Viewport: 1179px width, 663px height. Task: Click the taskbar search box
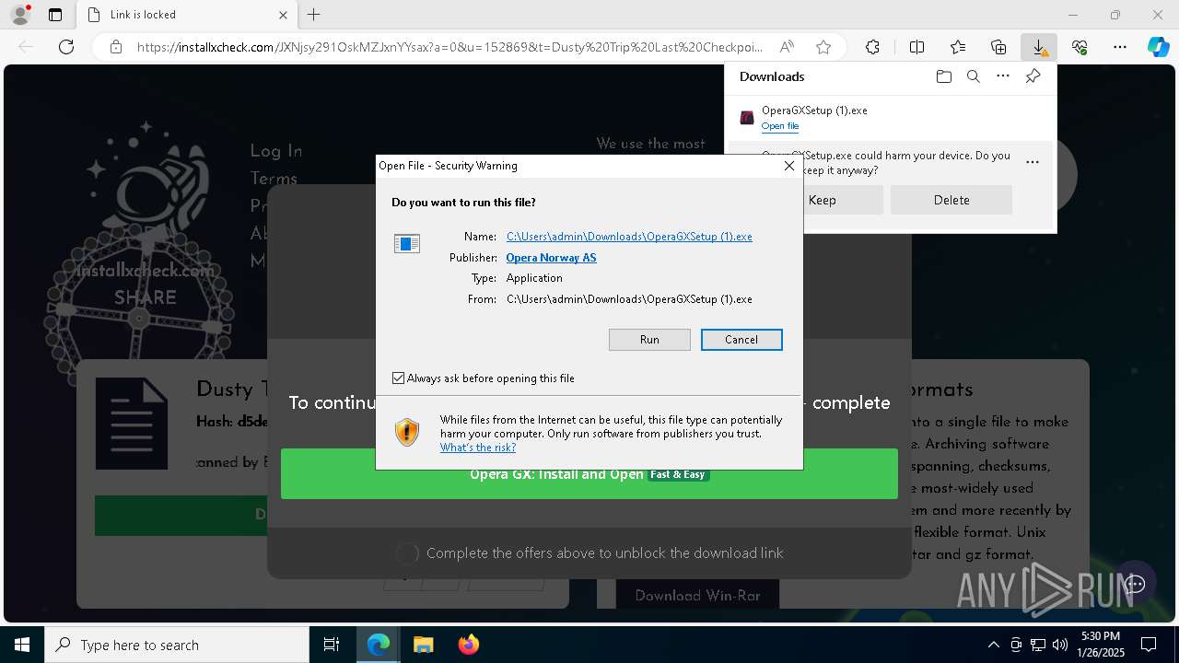click(177, 645)
